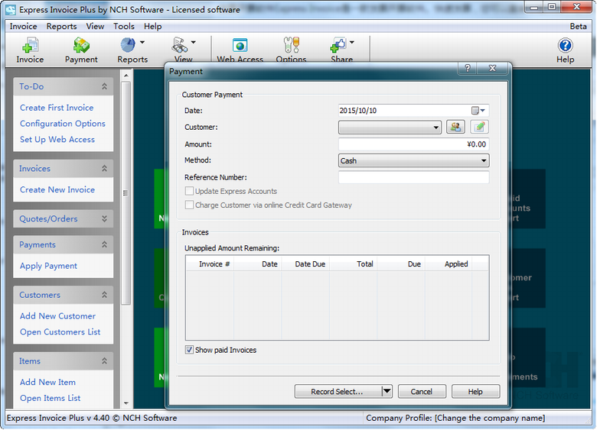The width and height of the screenshot is (597, 430).
Task: Click the Record Select split arrow
Action: [x=387, y=391]
